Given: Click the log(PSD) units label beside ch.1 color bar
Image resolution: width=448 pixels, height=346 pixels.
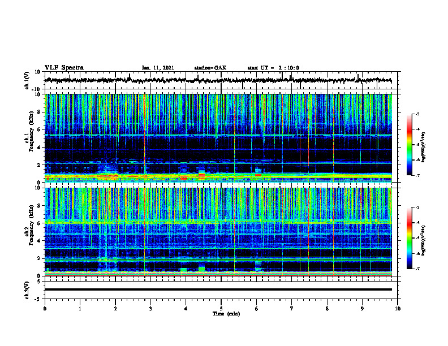Looking at the screenshot, I should point(424,148).
